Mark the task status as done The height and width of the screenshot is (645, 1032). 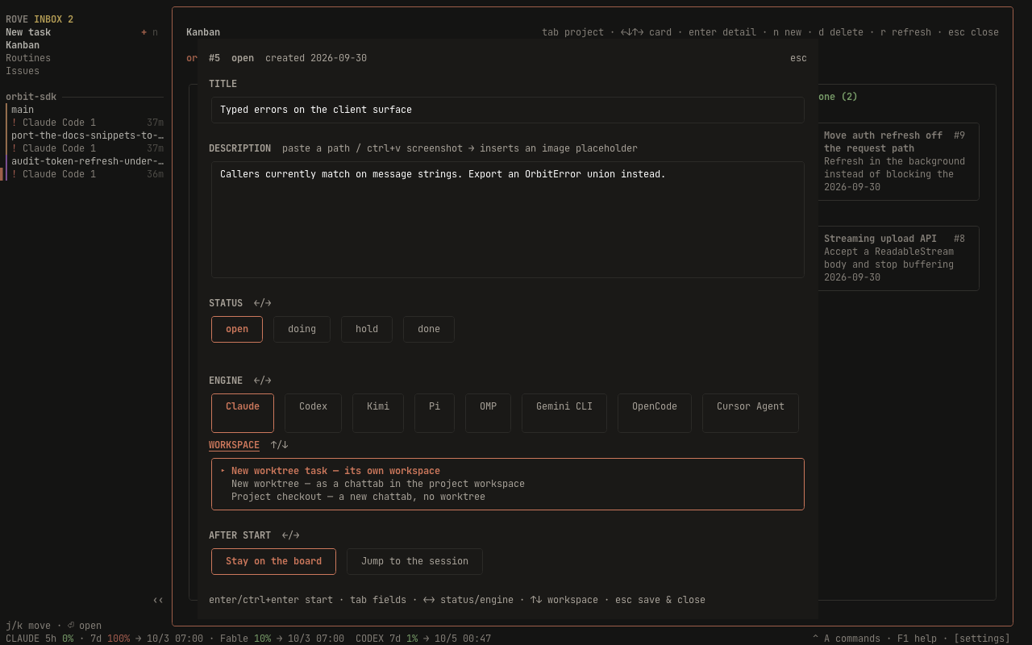pyautogui.click(x=429, y=329)
